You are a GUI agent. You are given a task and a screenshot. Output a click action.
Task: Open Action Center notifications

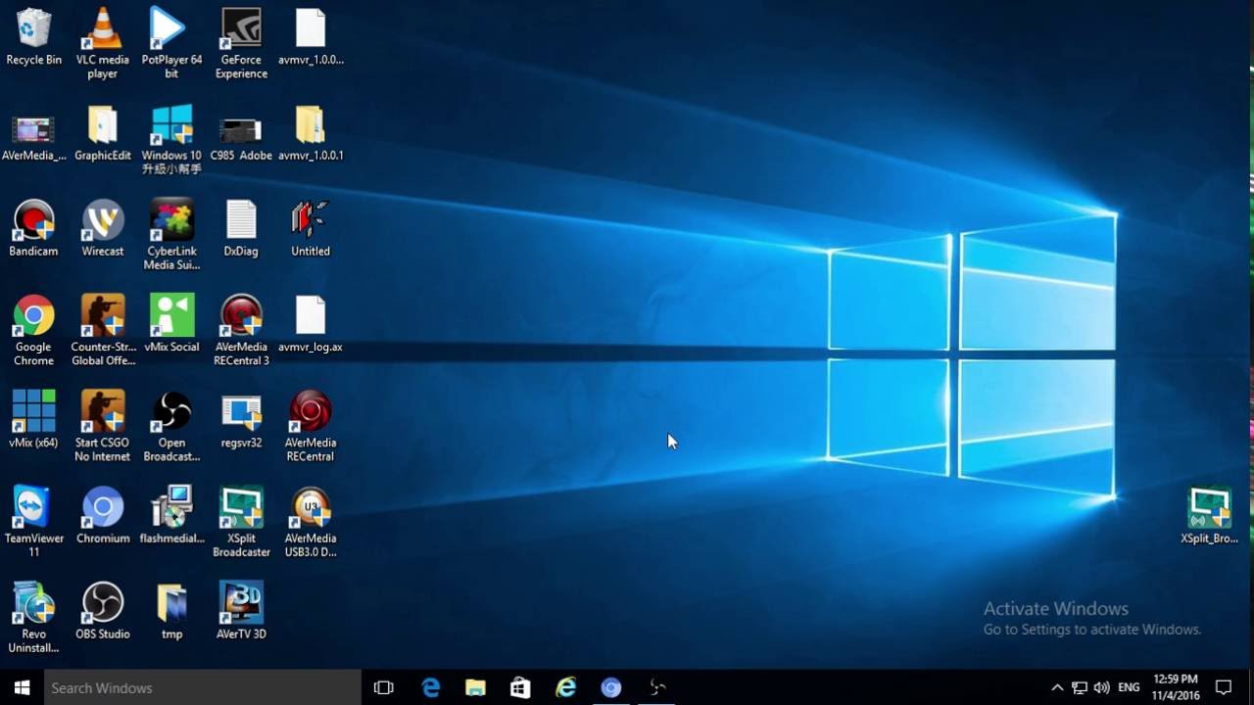1224,687
